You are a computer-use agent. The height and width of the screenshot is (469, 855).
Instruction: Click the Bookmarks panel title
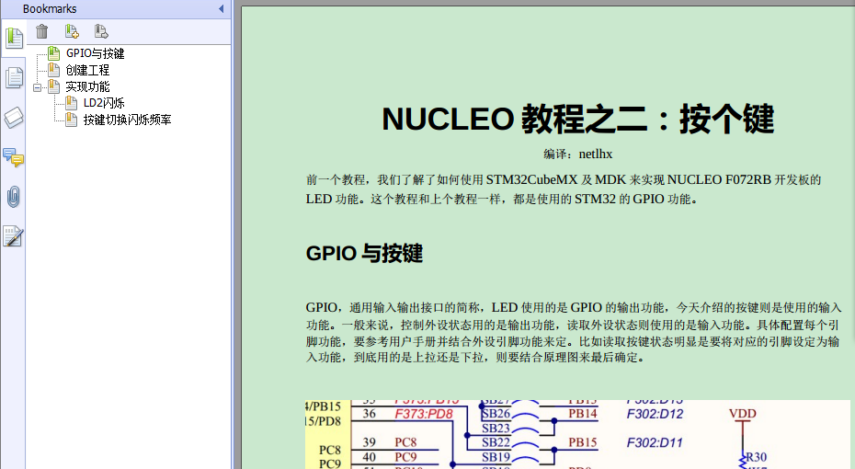click(50, 8)
